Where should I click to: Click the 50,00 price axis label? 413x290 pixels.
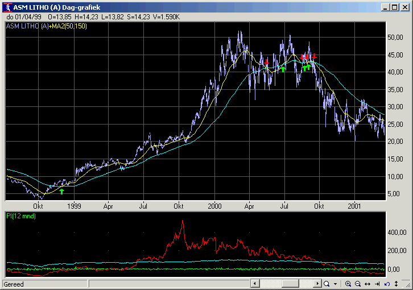pyautogui.click(x=395, y=38)
